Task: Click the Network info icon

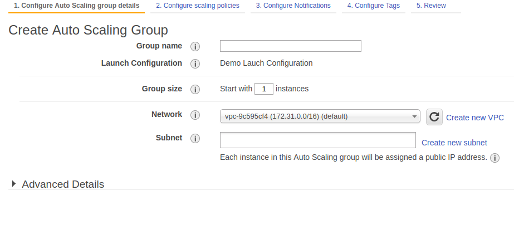Action: tap(195, 115)
